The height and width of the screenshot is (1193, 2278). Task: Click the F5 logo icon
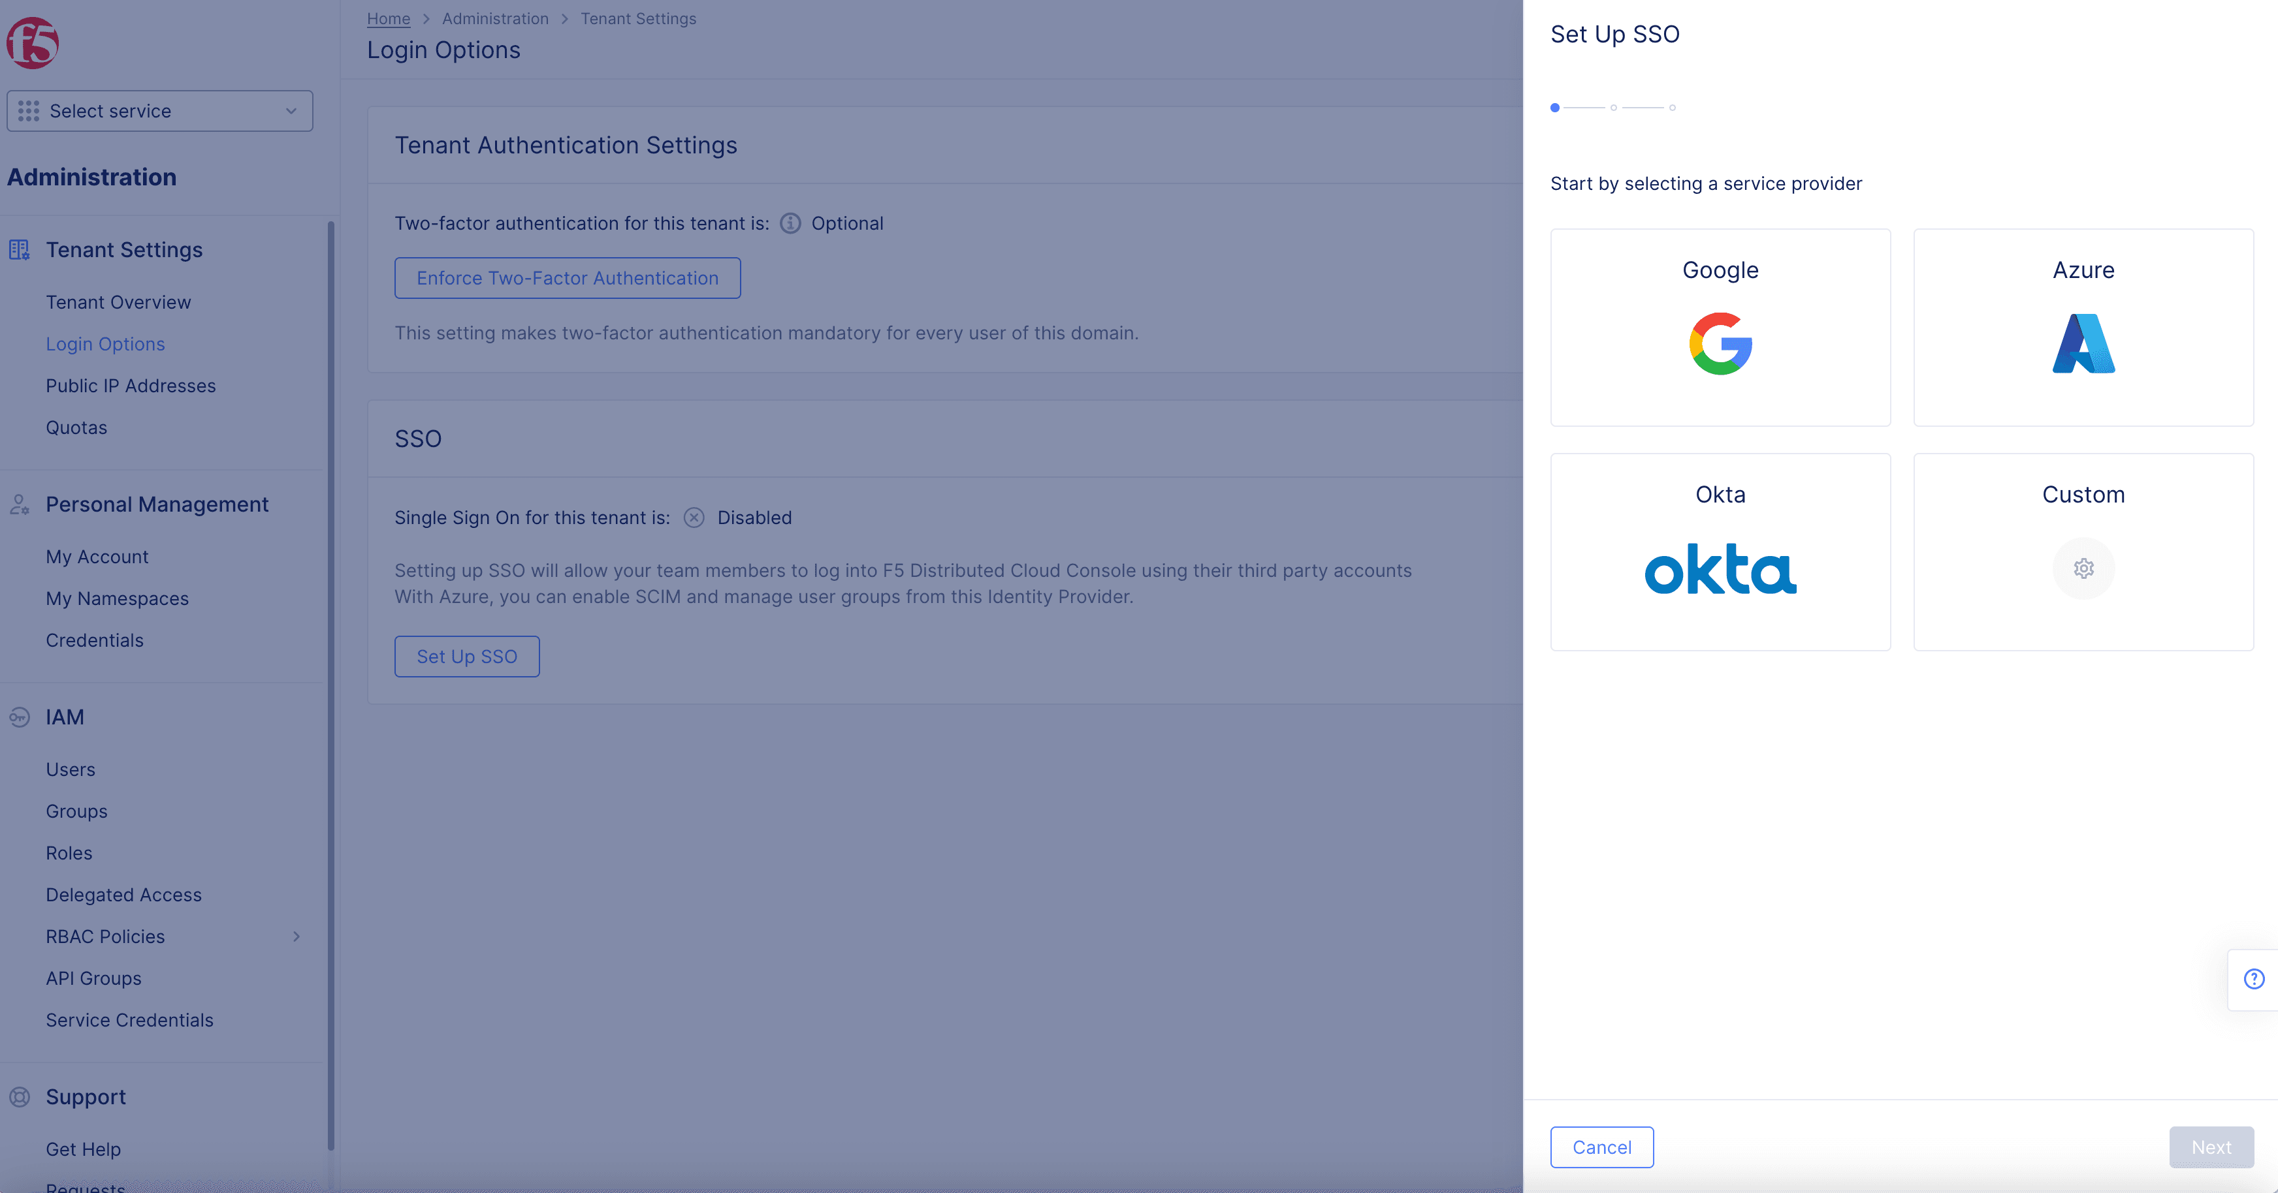33,42
